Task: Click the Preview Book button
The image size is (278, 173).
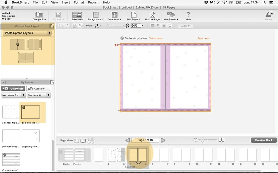Action: click(x=264, y=140)
